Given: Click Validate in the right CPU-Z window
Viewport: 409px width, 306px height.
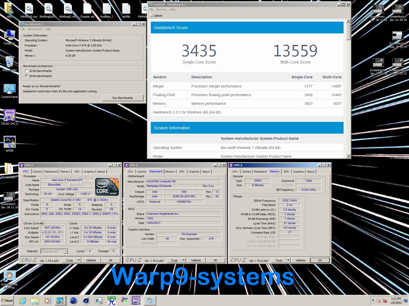Looking at the screenshot, I should (300, 260).
